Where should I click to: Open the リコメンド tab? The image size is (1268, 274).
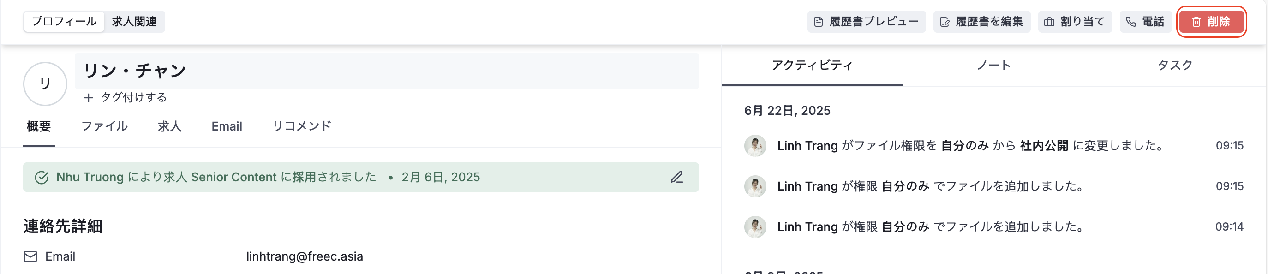(x=302, y=126)
